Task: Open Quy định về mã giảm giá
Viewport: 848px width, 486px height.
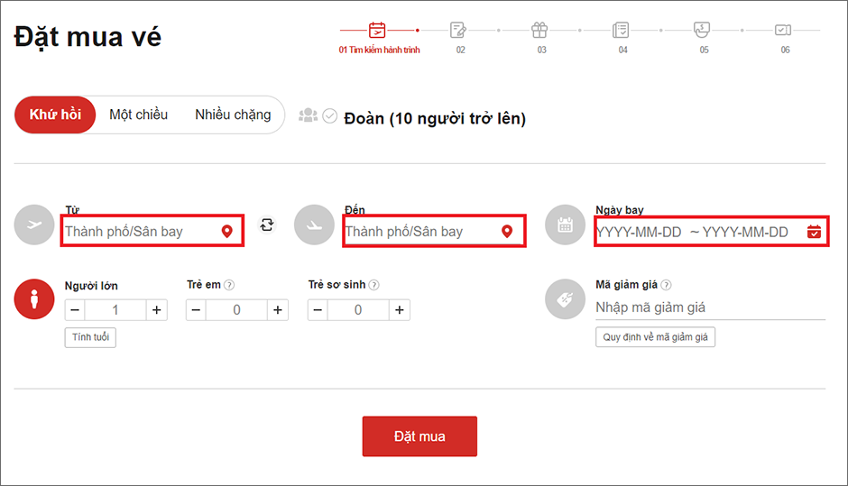Action: click(x=655, y=337)
